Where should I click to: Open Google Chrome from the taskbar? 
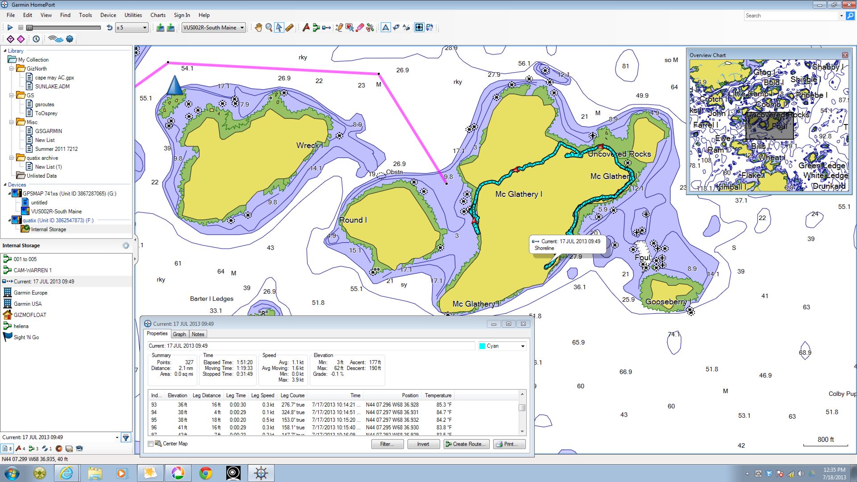(205, 473)
